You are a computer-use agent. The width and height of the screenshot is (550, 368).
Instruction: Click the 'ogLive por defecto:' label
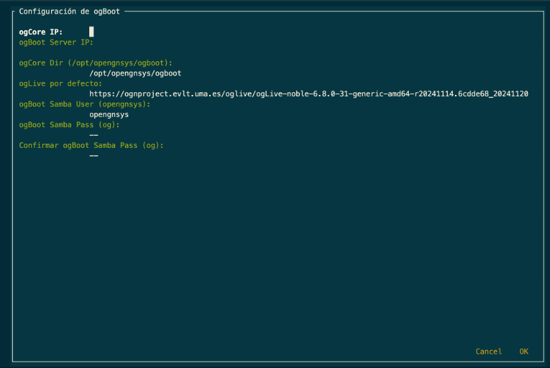pyautogui.click(x=60, y=84)
